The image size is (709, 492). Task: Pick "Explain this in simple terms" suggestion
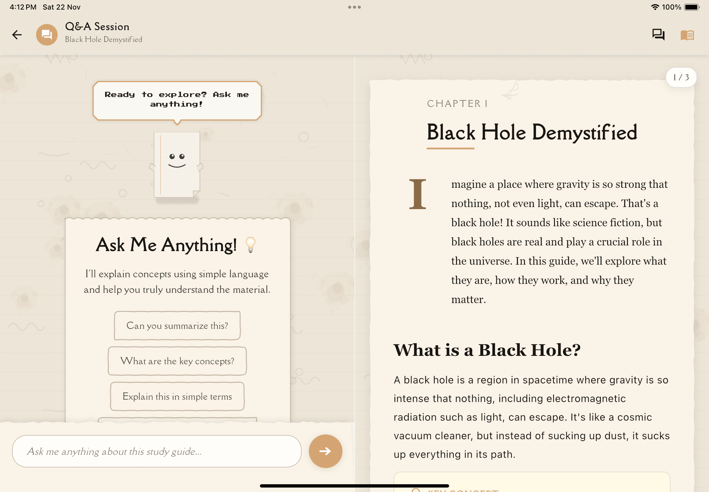[177, 396]
